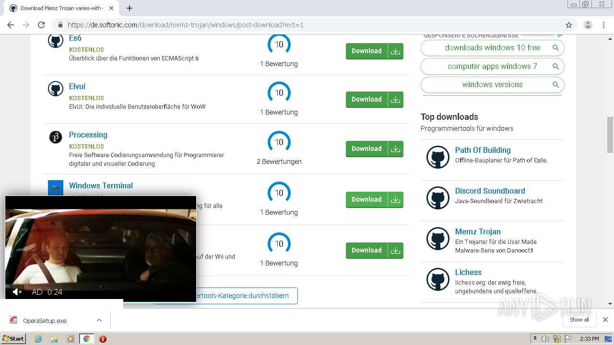Image resolution: width=614 pixels, height=345 pixels.
Task: Show all downloads
Action: (x=579, y=320)
